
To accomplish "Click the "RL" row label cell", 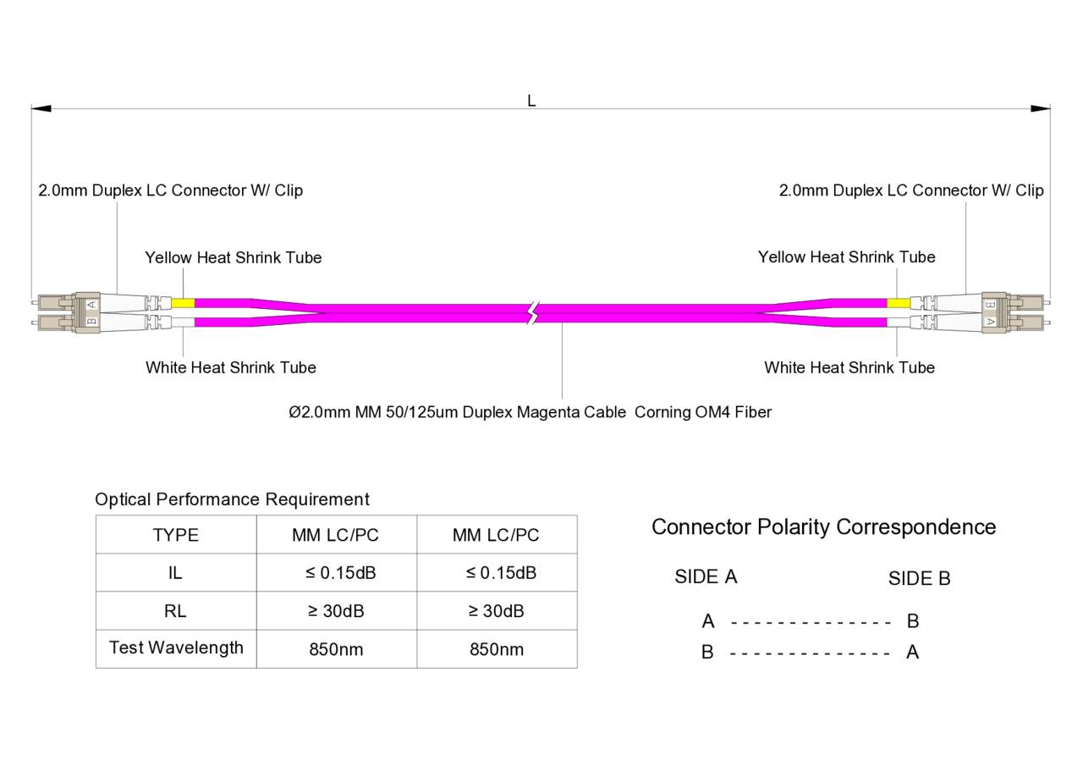I will (x=176, y=611).
